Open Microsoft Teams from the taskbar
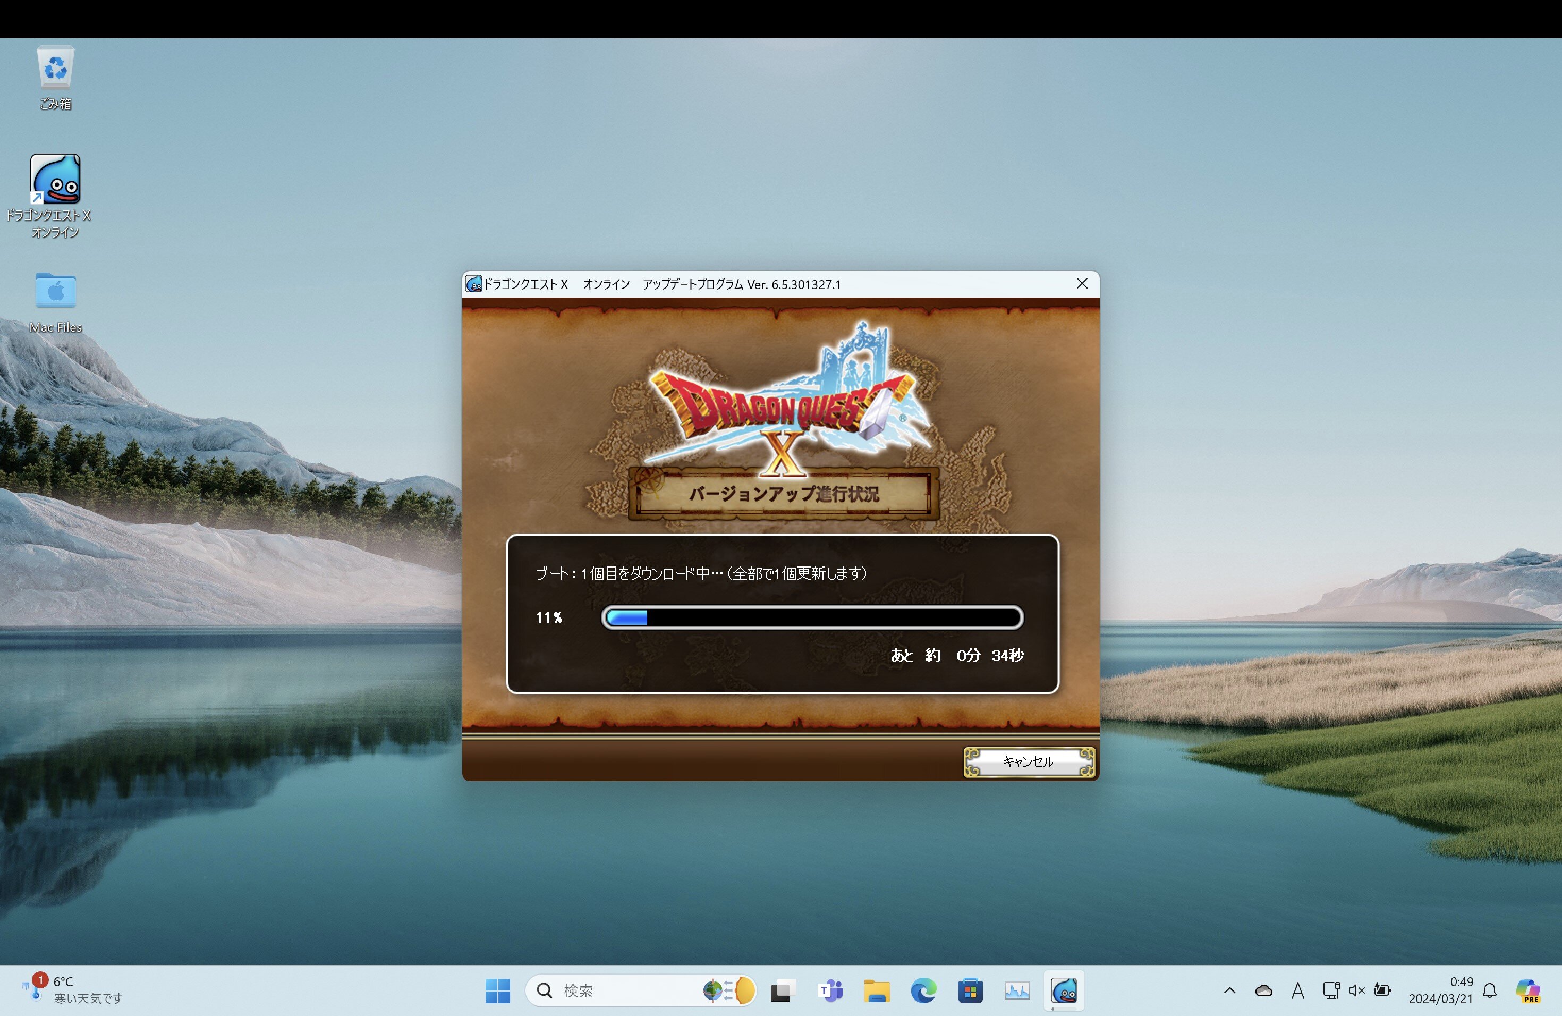The width and height of the screenshot is (1562, 1016). (x=830, y=990)
